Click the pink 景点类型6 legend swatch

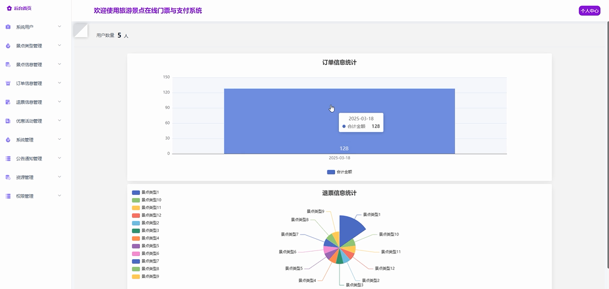click(136, 254)
